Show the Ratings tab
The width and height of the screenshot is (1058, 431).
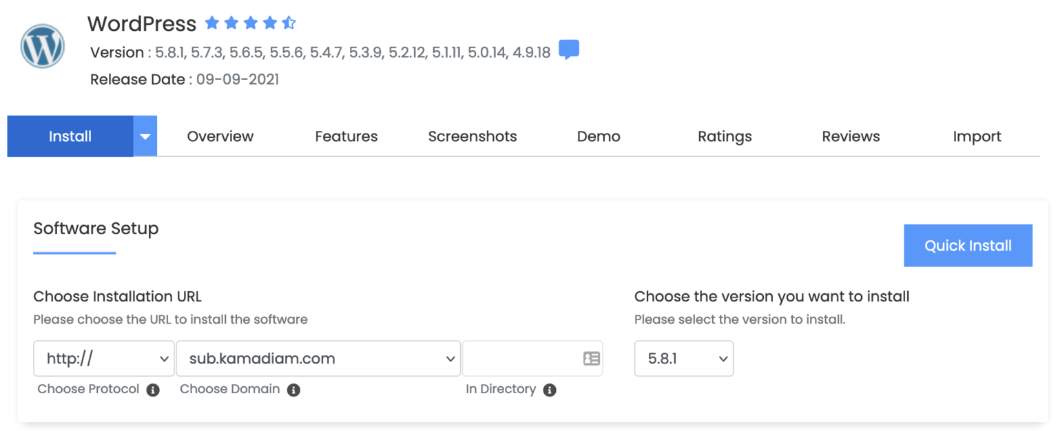725,136
